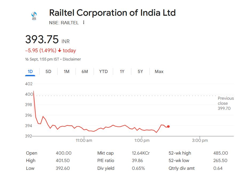Click the red down arrow indicator

[x=59, y=51]
